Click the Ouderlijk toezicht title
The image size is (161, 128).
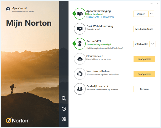click(x=97, y=86)
